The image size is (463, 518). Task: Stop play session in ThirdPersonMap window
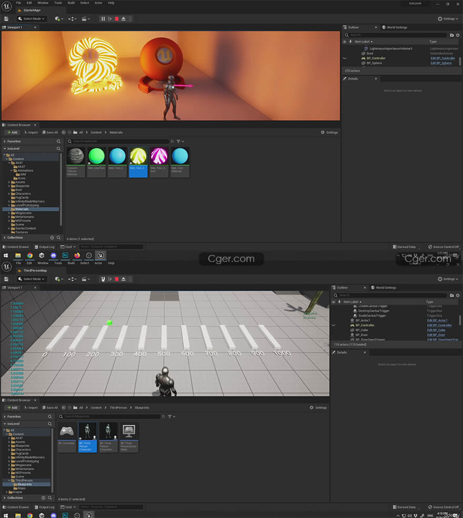click(x=117, y=279)
